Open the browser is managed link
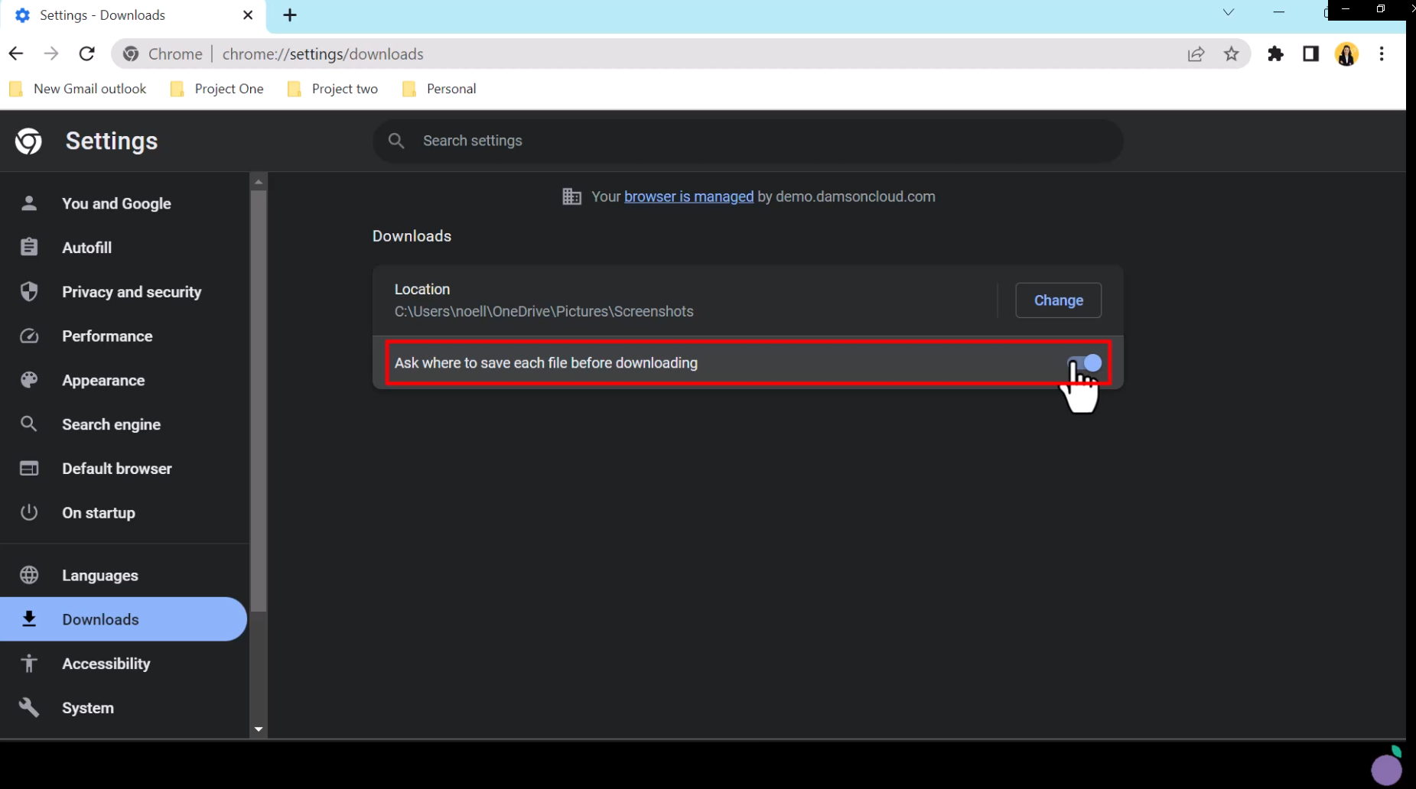Screen dimensions: 1416x789 coord(688,196)
